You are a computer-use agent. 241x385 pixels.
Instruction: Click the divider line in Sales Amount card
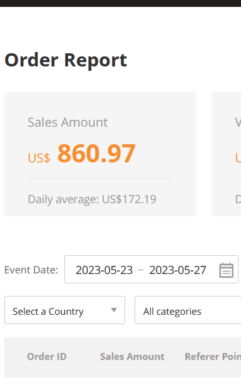click(x=100, y=179)
